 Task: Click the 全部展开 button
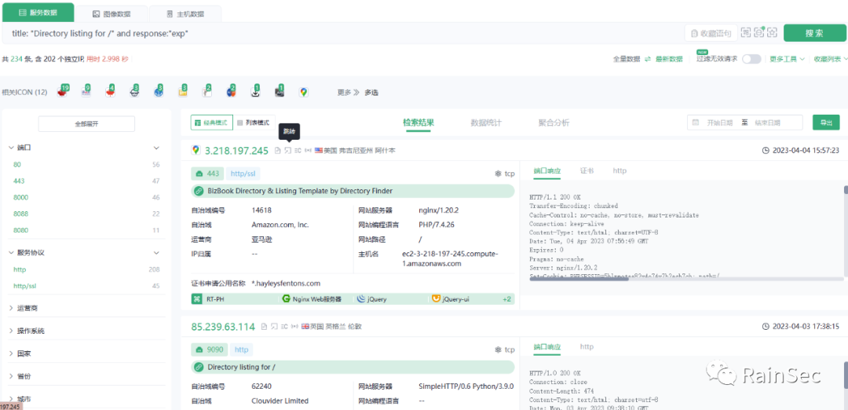coord(86,124)
